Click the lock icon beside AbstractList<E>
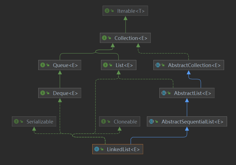This screenshot has height=165, width=236. 169,93
